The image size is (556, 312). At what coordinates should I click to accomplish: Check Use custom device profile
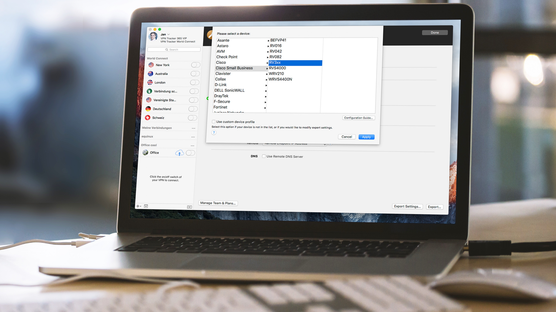click(x=214, y=121)
